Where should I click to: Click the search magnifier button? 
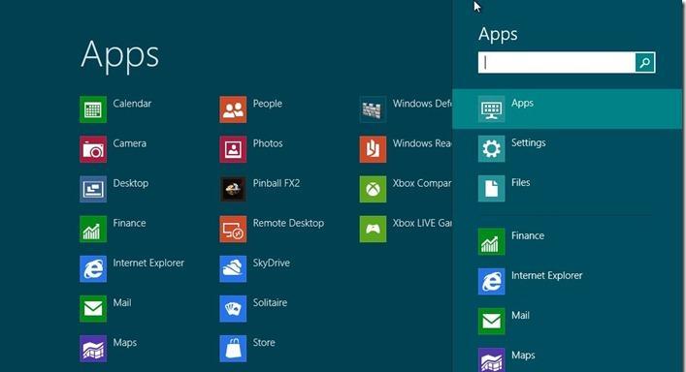645,62
